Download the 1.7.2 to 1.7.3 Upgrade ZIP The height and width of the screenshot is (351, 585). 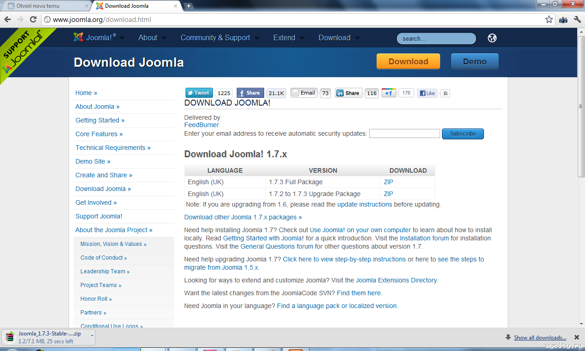coord(388,194)
